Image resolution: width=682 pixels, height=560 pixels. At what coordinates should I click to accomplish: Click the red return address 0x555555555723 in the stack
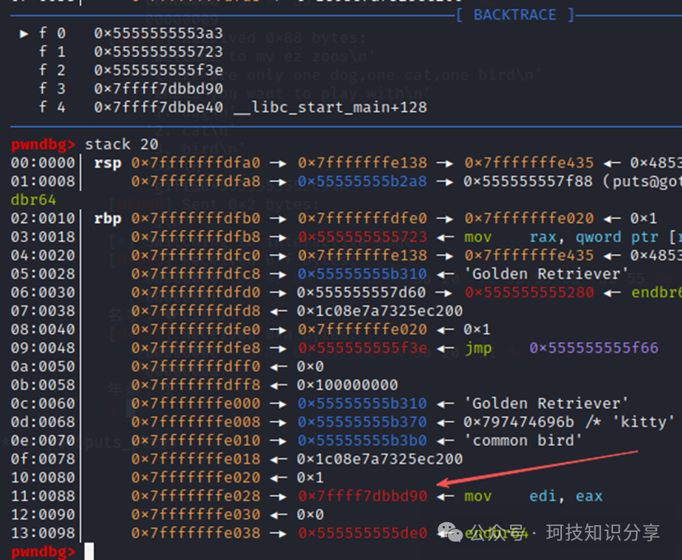(x=362, y=237)
